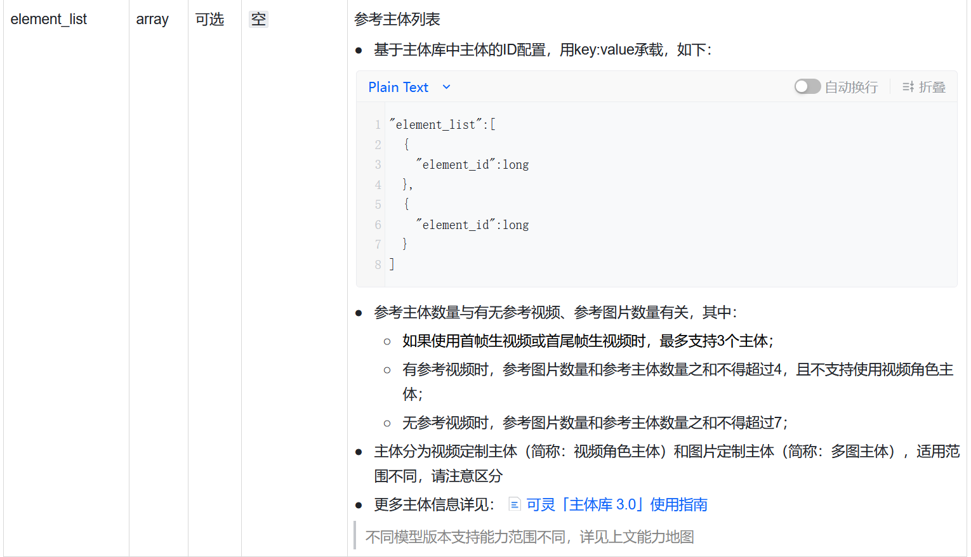Toggle the 自动换行 auto-wrap switch
Image resolution: width=971 pixels, height=557 pixels.
(807, 87)
